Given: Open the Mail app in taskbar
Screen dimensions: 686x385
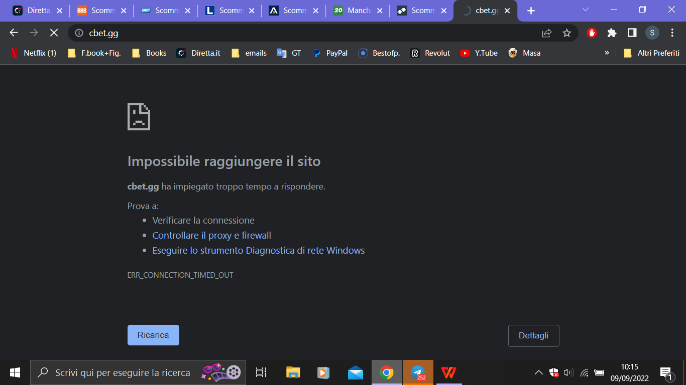Looking at the screenshot, I should pyautogui.click(x=356, y=372).
